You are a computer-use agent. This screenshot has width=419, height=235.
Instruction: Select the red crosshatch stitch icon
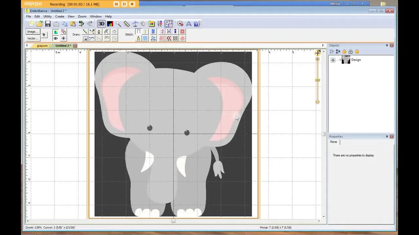point(182,38)
